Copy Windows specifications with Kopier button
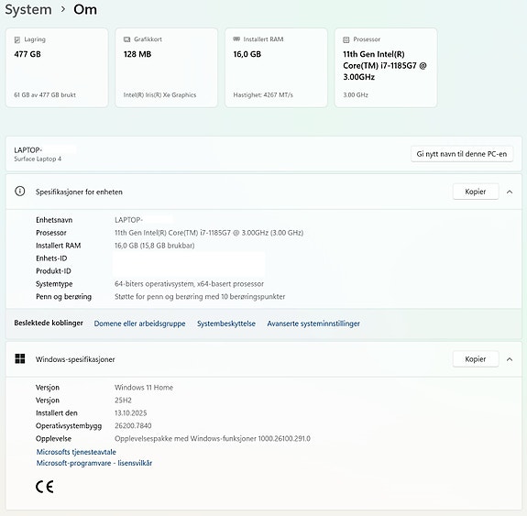The image size is (527, 516). (x=476, y=359)
